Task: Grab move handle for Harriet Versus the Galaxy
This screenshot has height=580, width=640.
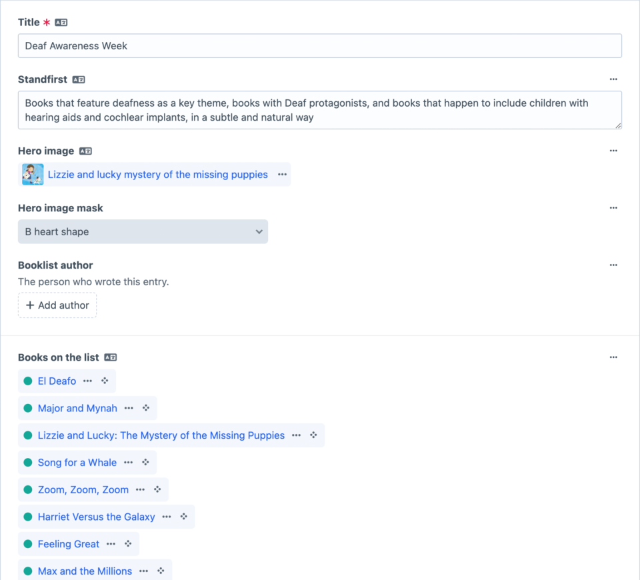Action: coord(184,517)
